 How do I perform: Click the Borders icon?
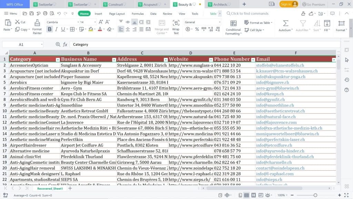pyautogui.click(x=72, y=29)
